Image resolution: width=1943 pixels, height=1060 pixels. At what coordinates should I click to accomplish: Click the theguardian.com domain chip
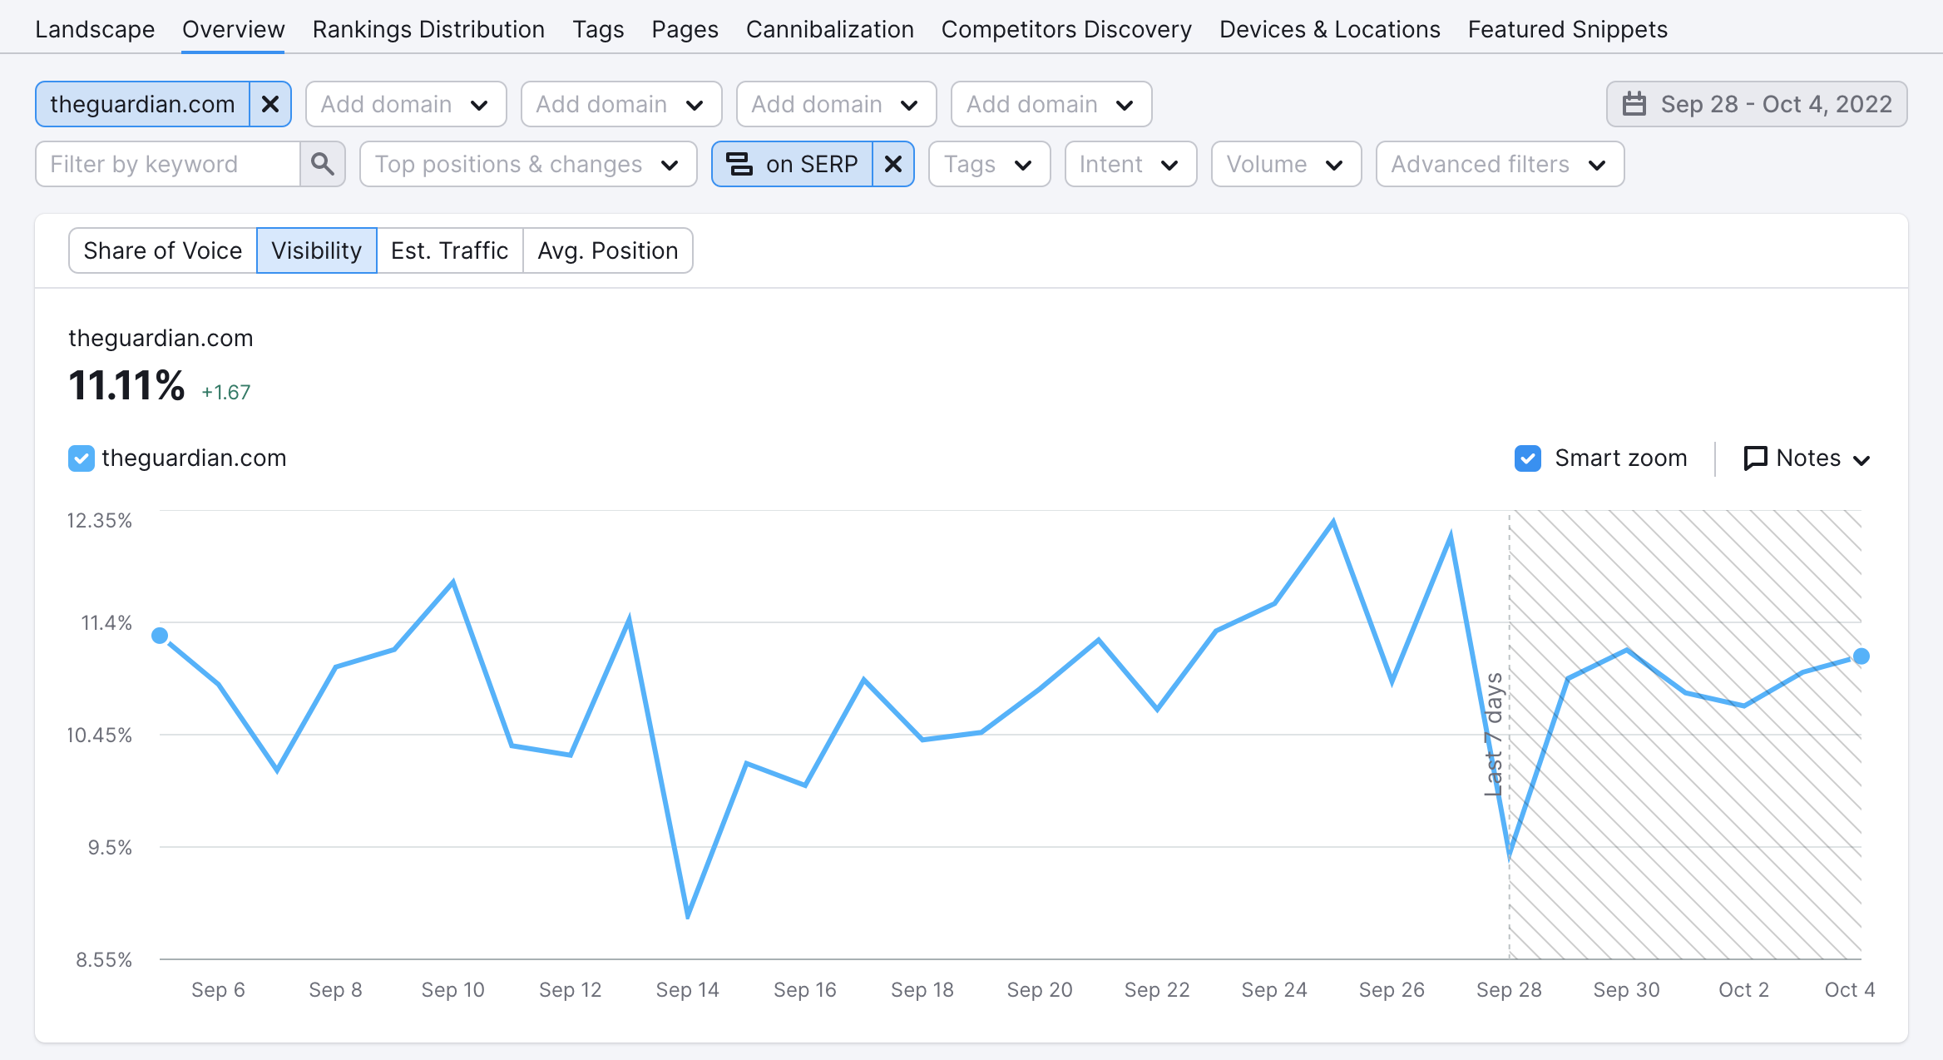[x=143, y=104]
